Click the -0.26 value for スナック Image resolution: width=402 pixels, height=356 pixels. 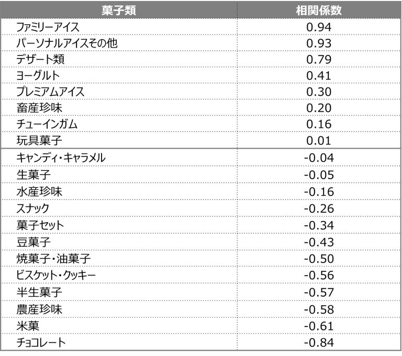click(319, 208)
